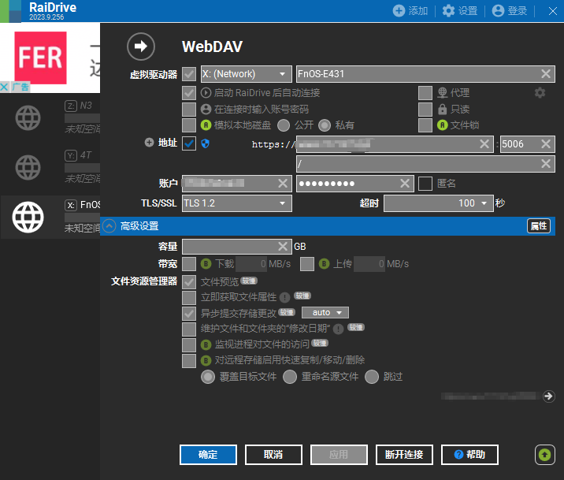
Task: Click info icon beside 立即获取文件属性
Action: point(284,297)
